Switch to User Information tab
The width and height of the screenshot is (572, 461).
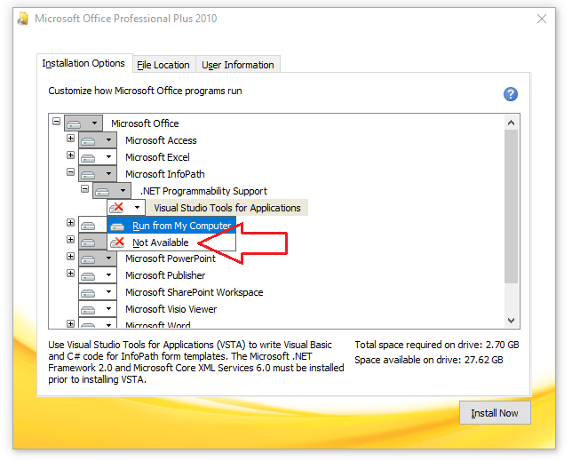238,65
